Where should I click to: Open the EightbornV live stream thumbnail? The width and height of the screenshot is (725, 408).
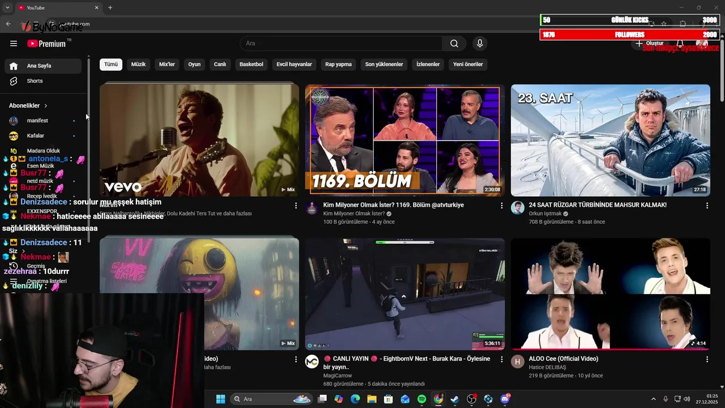pyautogui.click(x=404, y=294)
